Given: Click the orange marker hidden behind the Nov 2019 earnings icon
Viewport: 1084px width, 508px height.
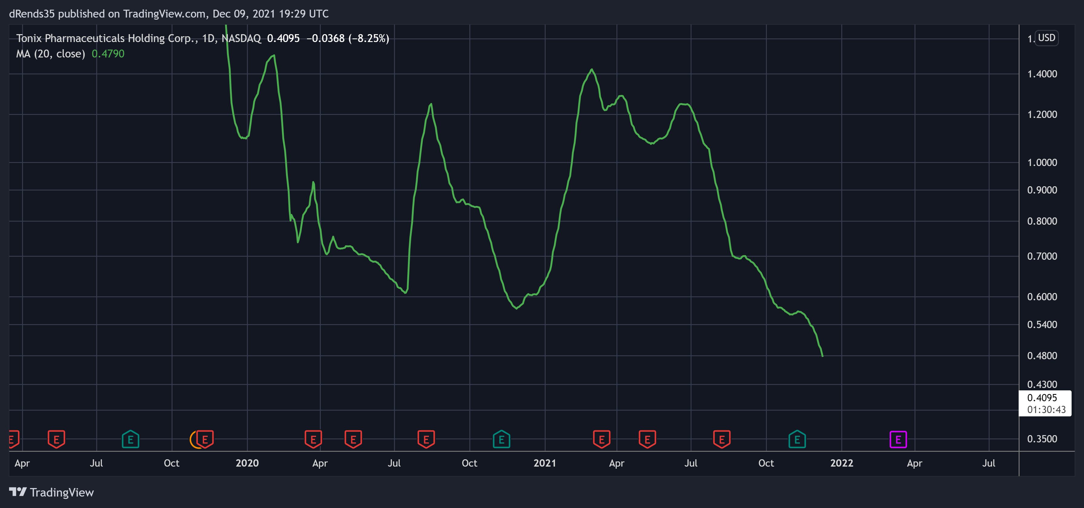Looking at the screenshot, I should tap(193, 439).
